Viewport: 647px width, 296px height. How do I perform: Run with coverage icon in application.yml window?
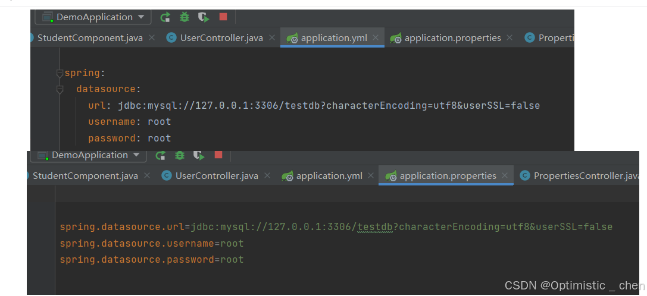(204, 17)
